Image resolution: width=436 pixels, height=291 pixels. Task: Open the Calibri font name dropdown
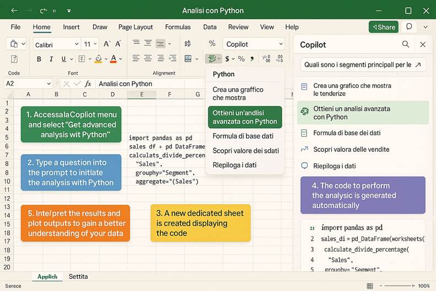click(x=57, y=44)
